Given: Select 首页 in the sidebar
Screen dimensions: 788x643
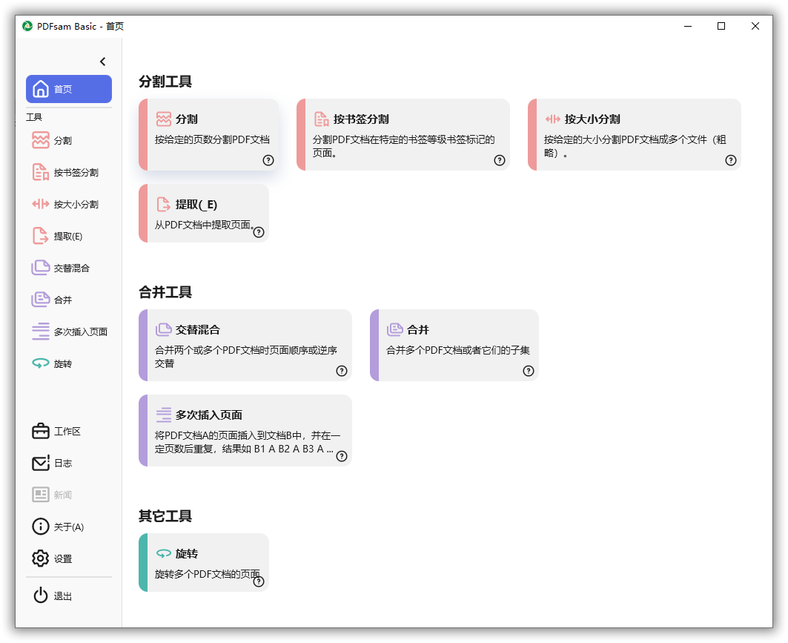Looking at the screenshot, I should pyautogui.click(x=69, y=89).
